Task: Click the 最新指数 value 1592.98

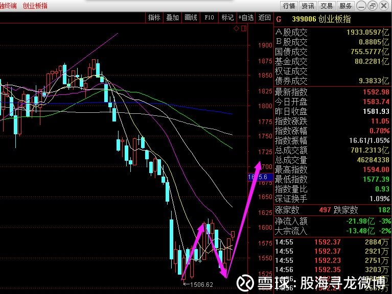Action: click(376, 92)
